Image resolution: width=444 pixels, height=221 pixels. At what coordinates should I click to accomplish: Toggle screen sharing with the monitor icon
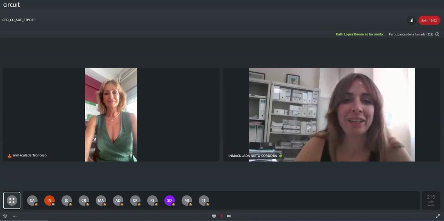click(x=214, y=216)
